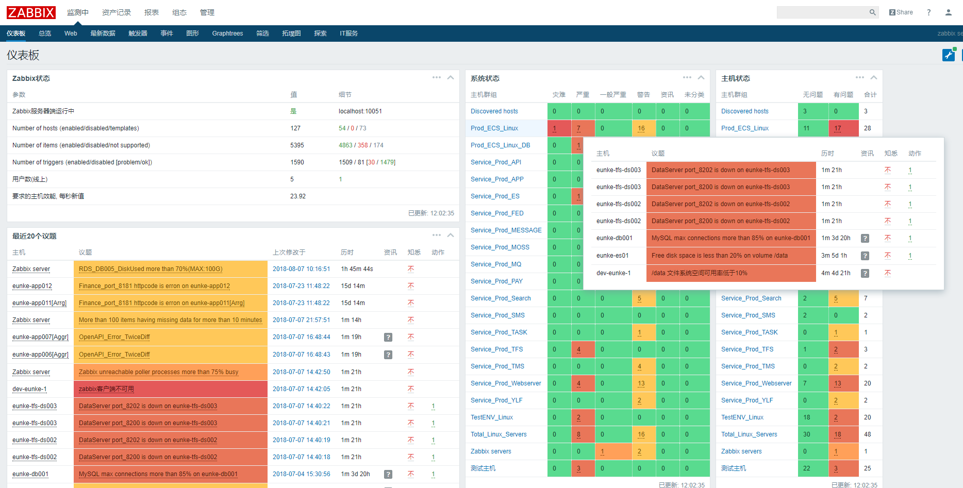Collapse the Zabbix status widget

(451, 78)
